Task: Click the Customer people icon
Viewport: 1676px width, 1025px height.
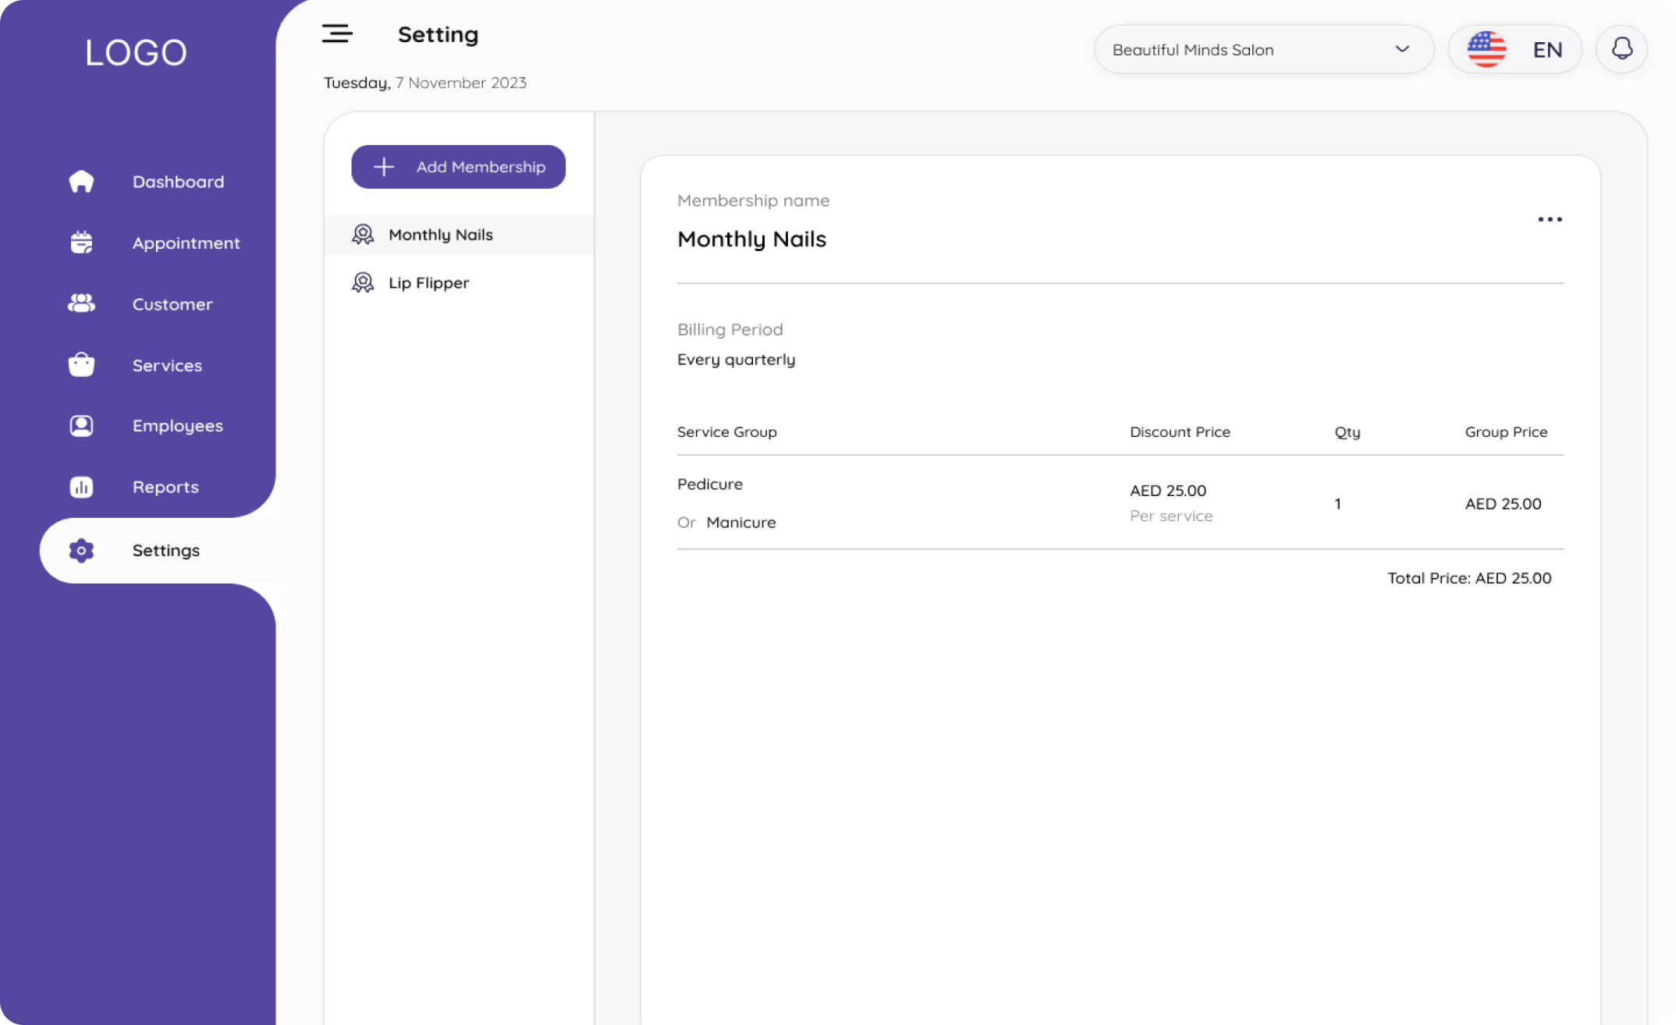Action: [81, 303]
